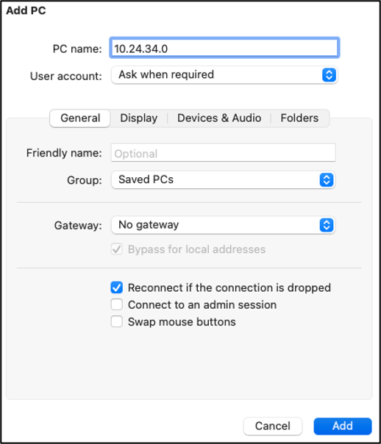Image resolution: width=381 pixels, height=444 pixels.
Task: Click the Cancel button
Action: (272, 426)
